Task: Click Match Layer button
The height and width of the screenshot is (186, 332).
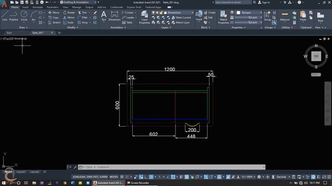Action: click(181, 23)
